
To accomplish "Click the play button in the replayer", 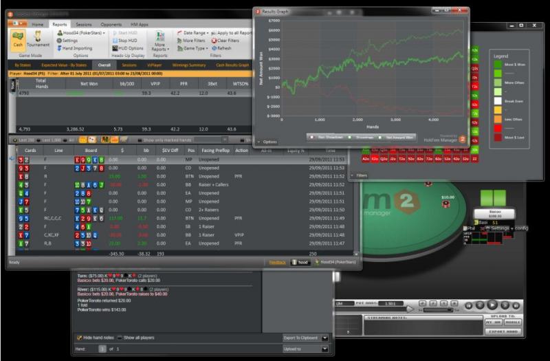I will coord(492,305).
